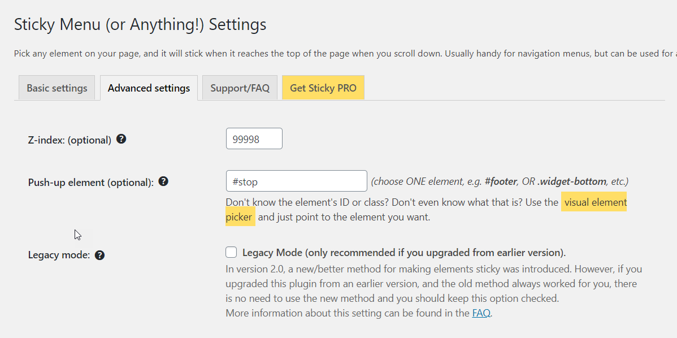Click the "choose ONE element" hint text
677x338 pixels.
coord(499,181)
